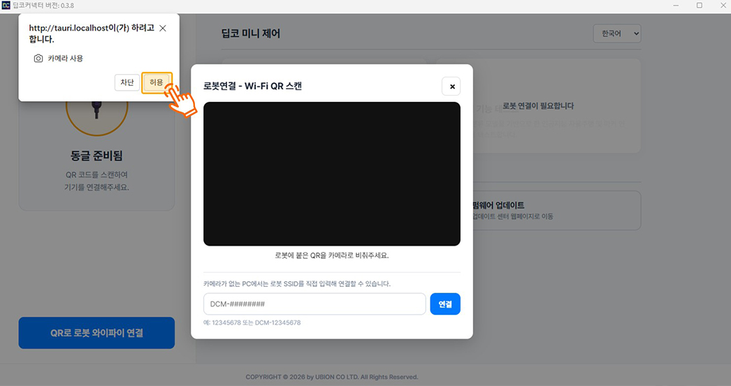Click the app icon in title bar
This screenshot has width=731, height=386.
pyautogui.click(x=6, y=6)
